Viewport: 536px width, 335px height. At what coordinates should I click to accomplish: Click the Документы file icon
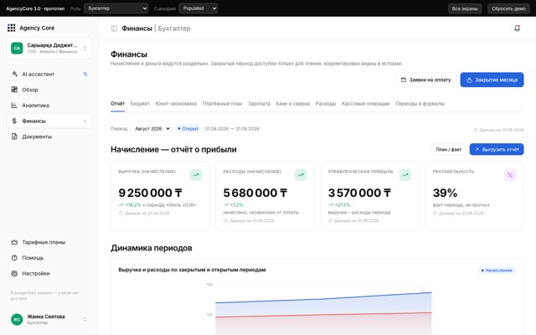click(x=14, y=137)
